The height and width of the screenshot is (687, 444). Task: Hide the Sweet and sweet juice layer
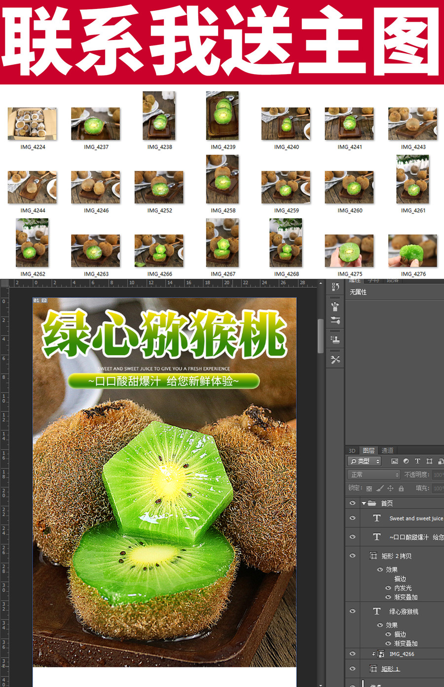(x=352, y=518)
